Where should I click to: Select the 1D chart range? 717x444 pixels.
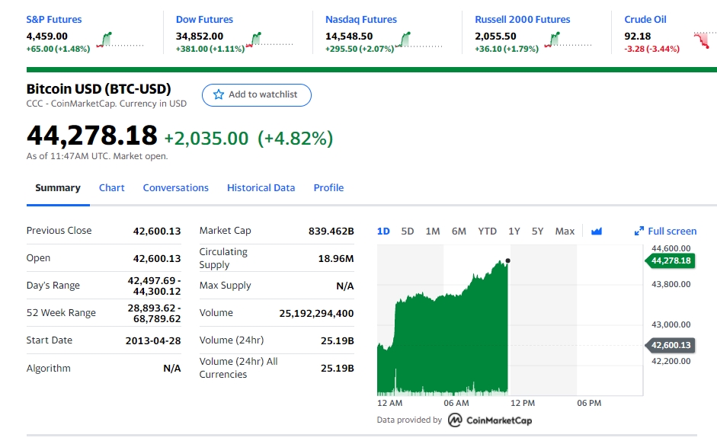pos(383,232)
